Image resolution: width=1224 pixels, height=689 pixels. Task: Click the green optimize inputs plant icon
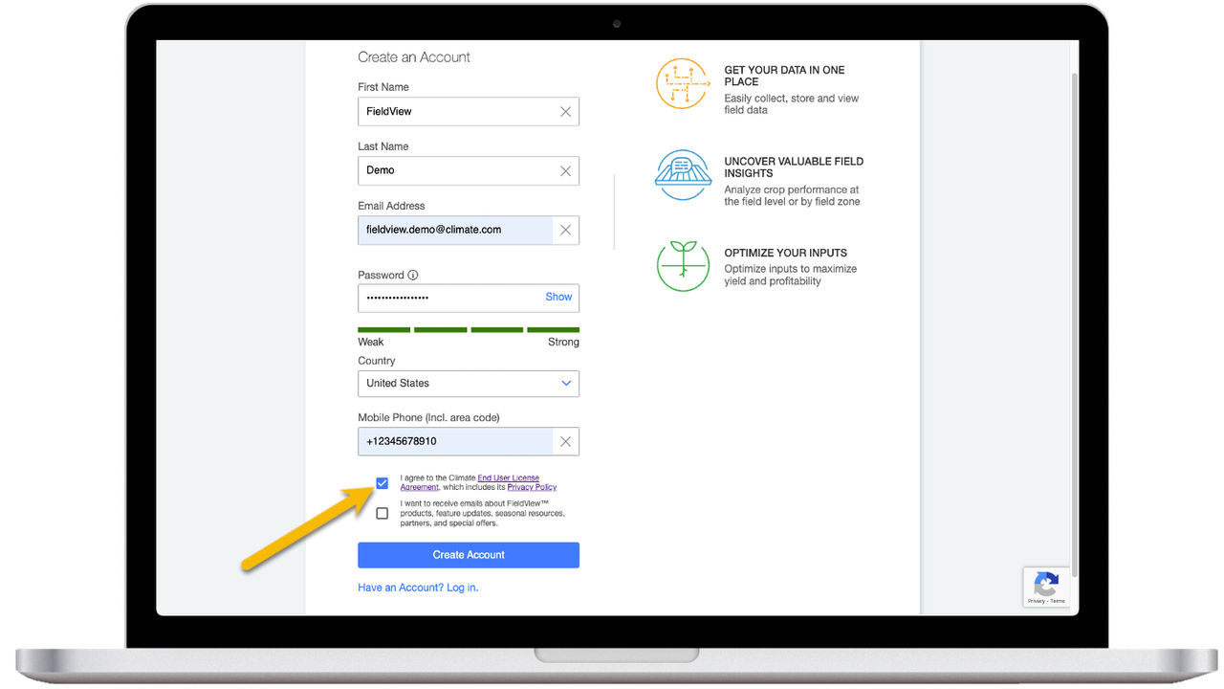[x=683, y=265]
